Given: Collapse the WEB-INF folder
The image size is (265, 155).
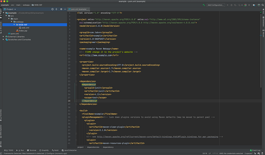Looking at the screenshot, I should 14,25.
